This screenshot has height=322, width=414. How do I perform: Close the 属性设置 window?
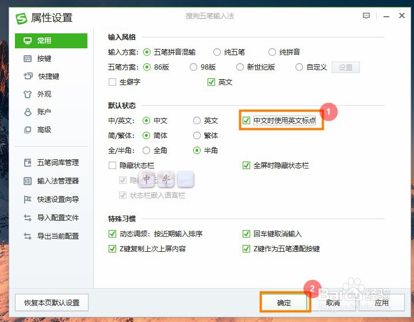tap(402, 16)
